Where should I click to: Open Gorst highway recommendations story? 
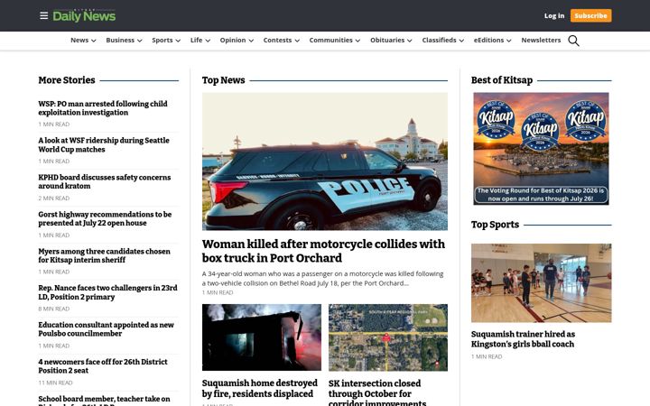coord(105,218)
